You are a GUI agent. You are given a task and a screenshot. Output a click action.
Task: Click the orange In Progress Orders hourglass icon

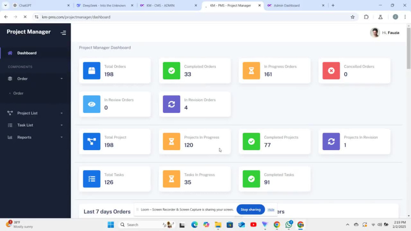251,71
